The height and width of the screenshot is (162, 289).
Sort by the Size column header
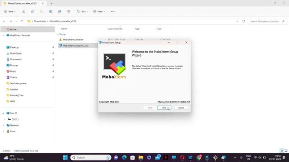point(159,29)
